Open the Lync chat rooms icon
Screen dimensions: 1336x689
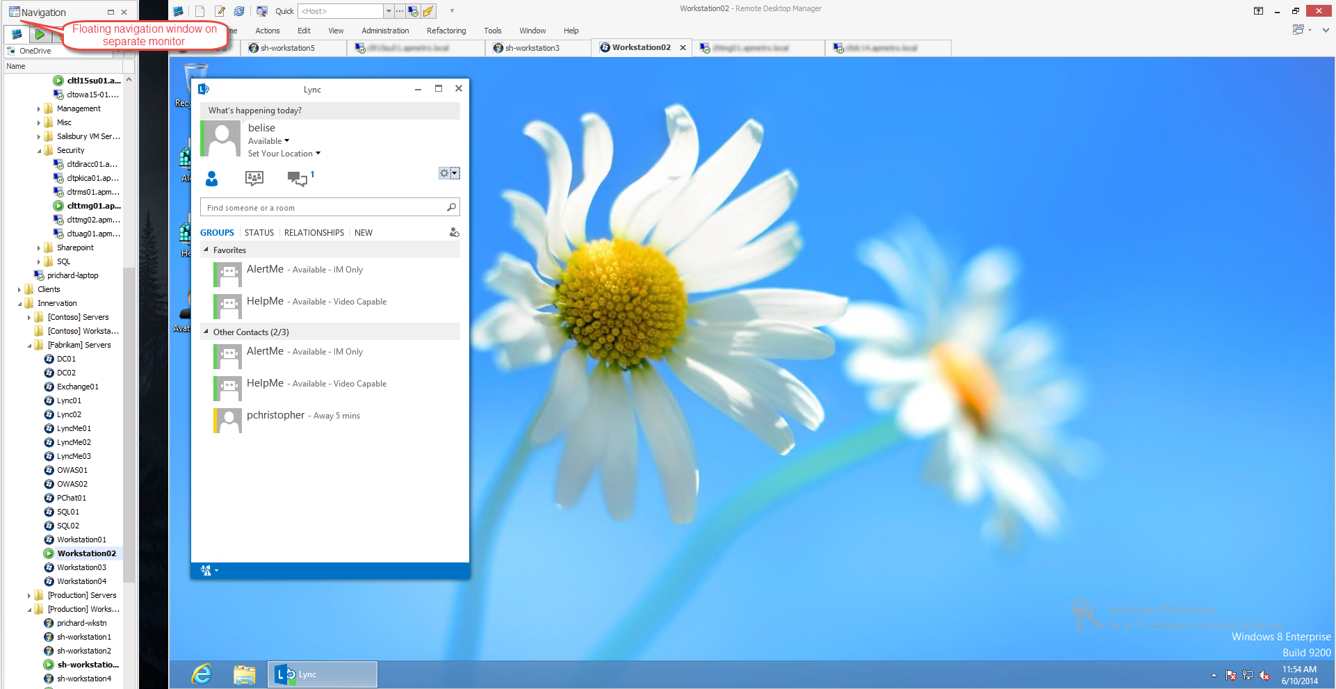click(254, 179)
